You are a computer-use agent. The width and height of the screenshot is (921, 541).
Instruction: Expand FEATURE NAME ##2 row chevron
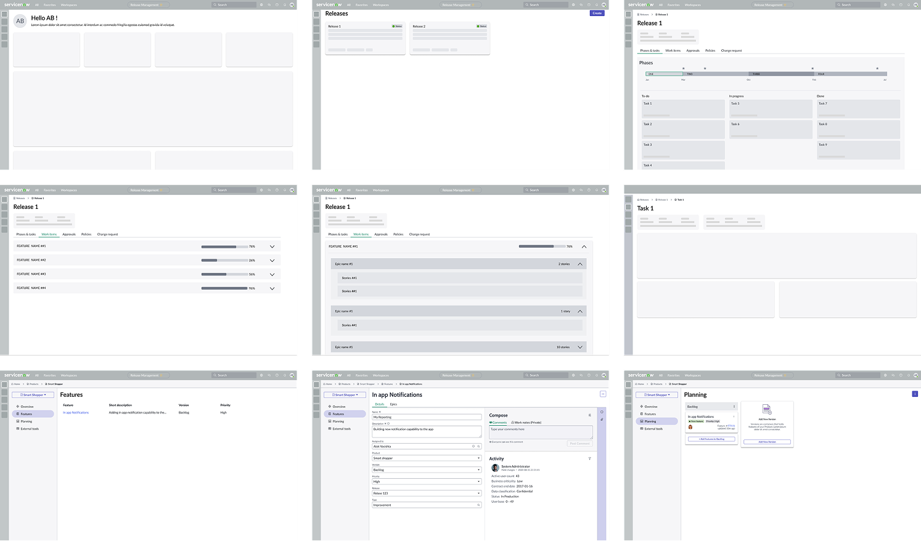click(272, 261)
